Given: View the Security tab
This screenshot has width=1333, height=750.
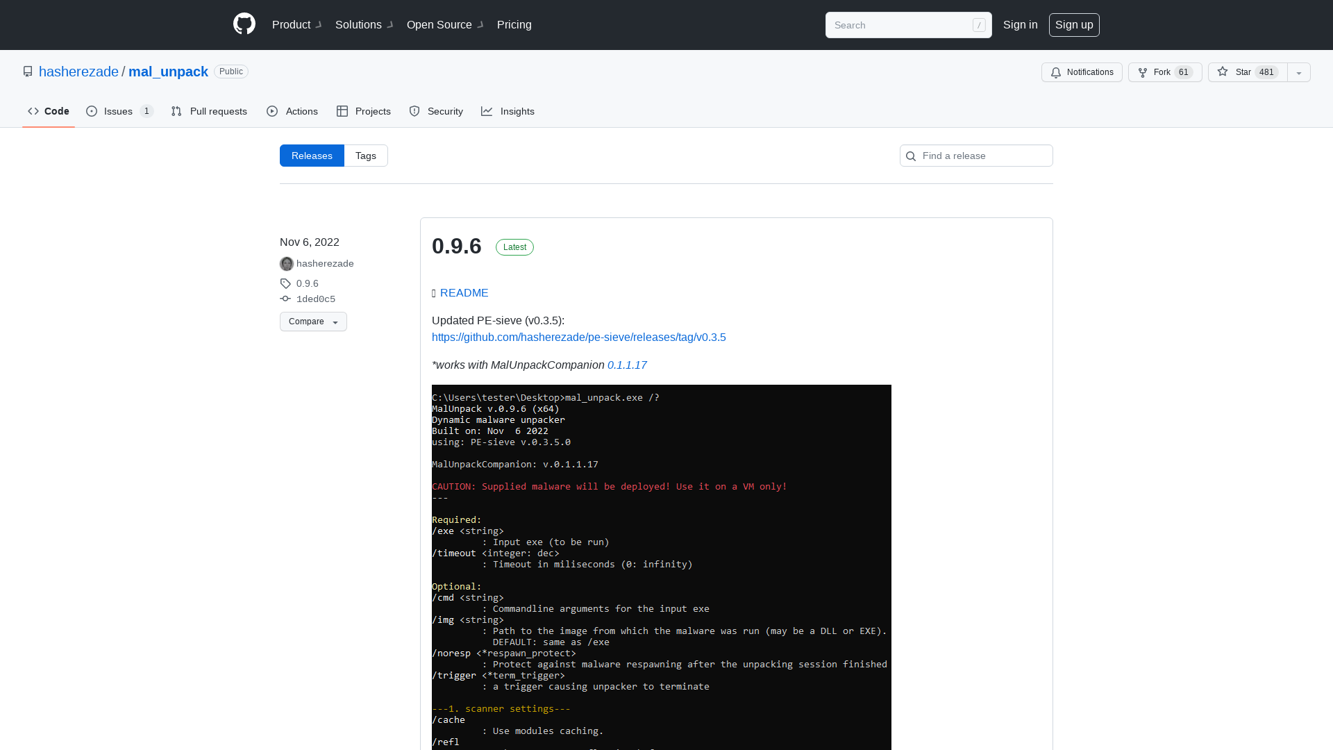Looking at the screenshot, I should pyautogui.click(x=436, y=111).
